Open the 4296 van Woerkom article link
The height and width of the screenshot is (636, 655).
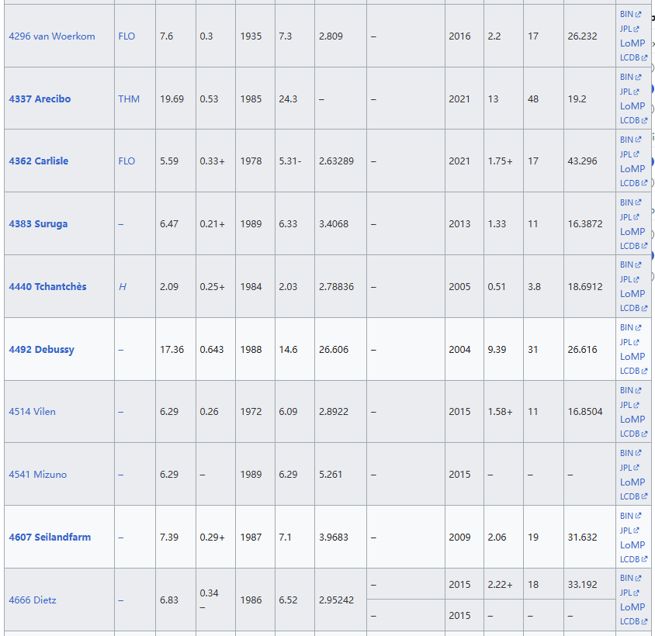click(52, 36)
